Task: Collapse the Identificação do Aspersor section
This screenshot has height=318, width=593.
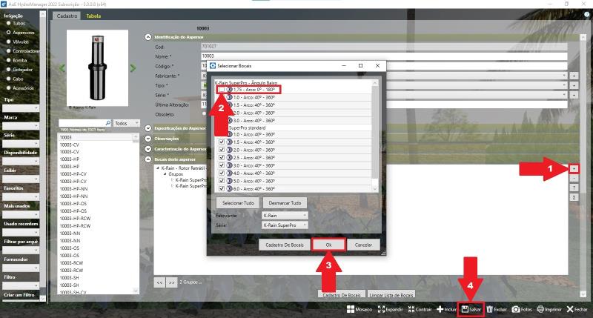Action: [x=148, y=36]
